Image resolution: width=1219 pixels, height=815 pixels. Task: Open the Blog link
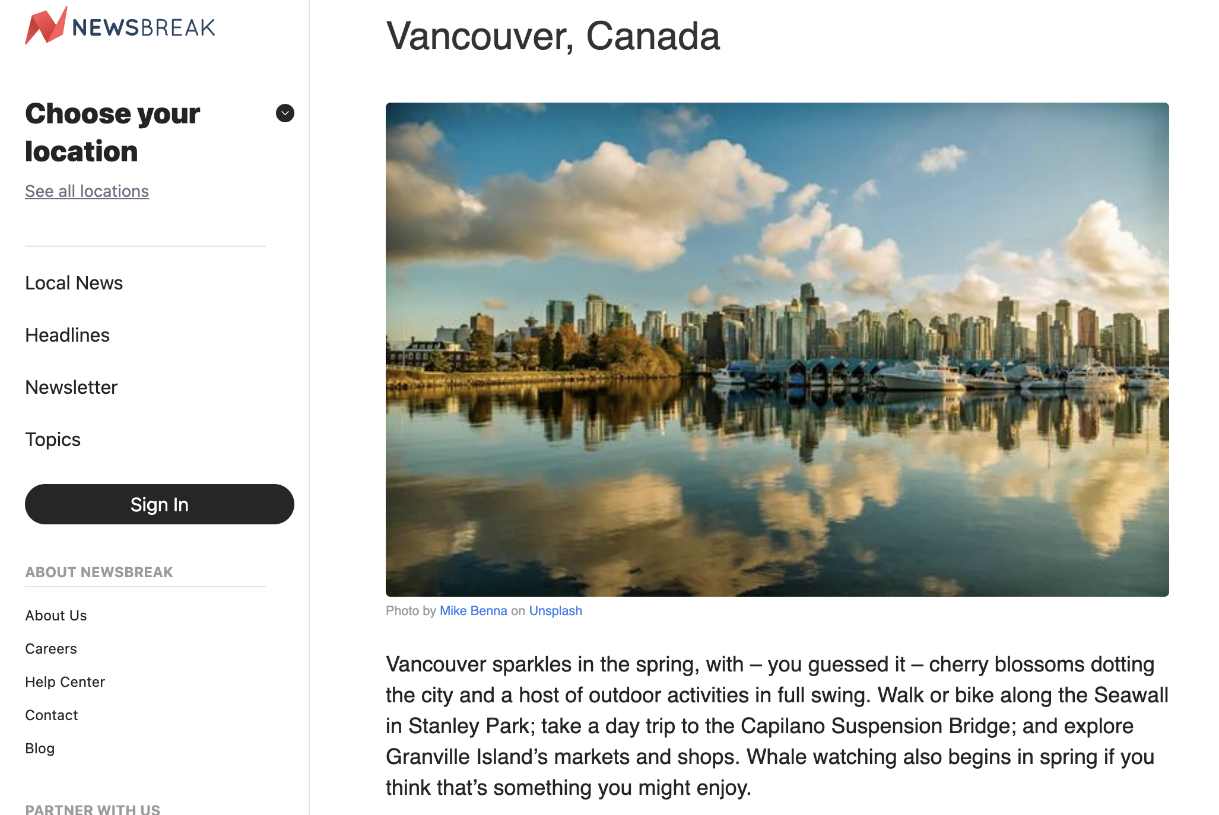pyautogui.click(x=40, y=749)
